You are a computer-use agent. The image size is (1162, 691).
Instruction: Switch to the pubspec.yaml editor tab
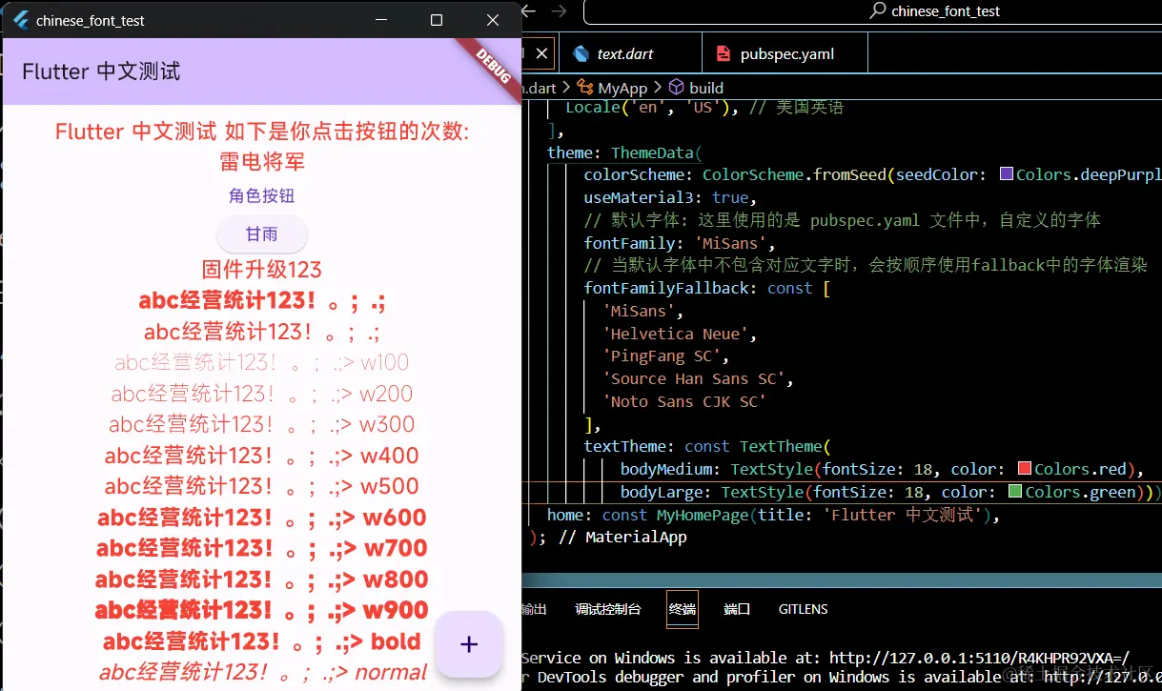coord(787,54)
